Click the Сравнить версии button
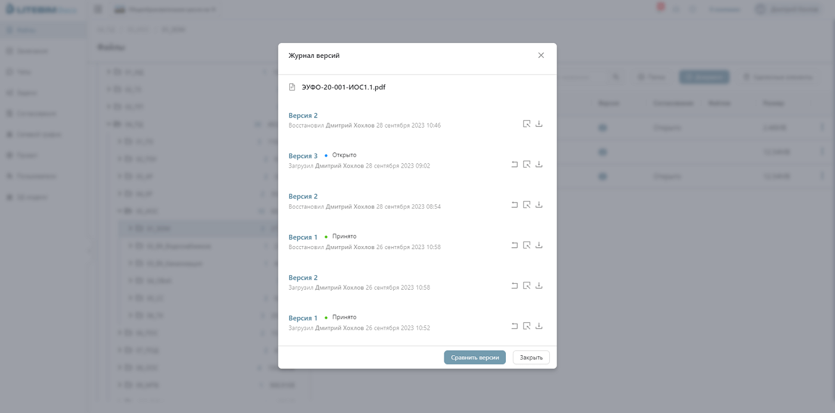Image resolution: width=835 pixels, height=413 pixels. [475, 358]
